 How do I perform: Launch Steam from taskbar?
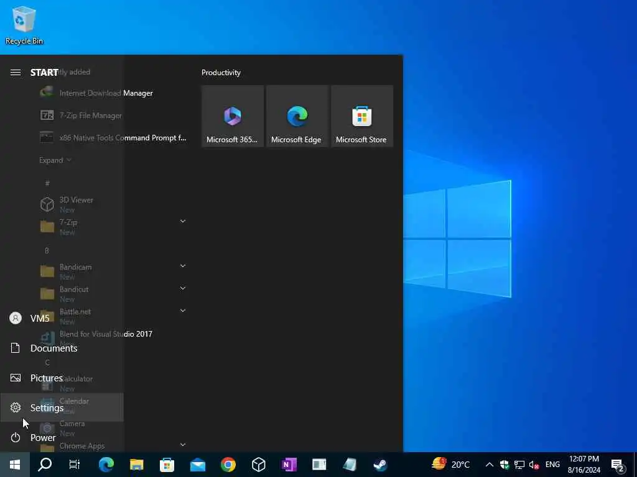coord(381,465)
